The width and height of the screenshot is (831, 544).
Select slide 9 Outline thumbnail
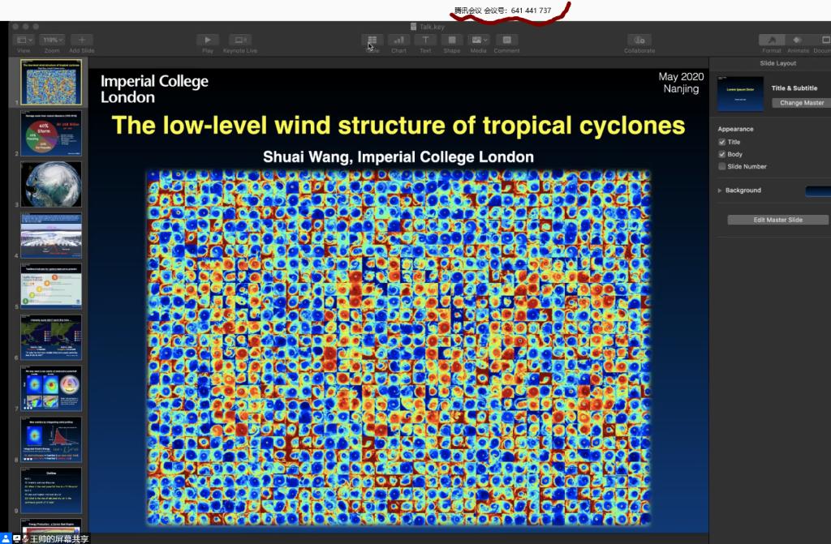(51, 490)
